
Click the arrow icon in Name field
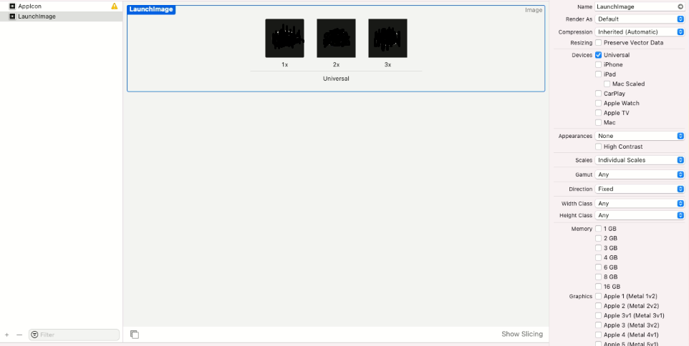click(x=680, y=6)
